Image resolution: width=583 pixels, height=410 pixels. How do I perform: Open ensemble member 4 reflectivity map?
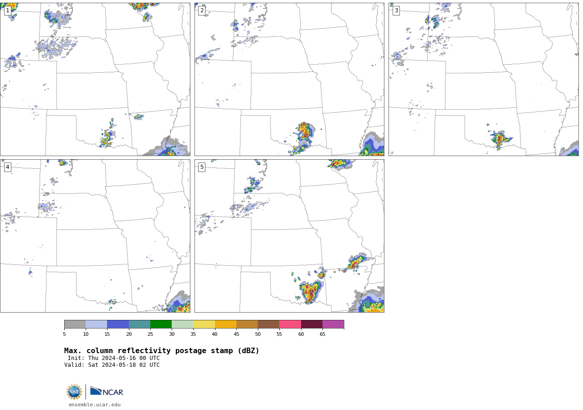(95, 236)
